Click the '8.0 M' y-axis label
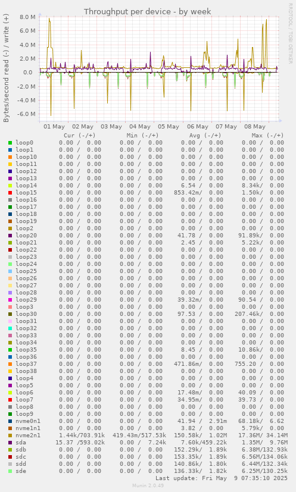296x492 pixels. coord(27,17)
